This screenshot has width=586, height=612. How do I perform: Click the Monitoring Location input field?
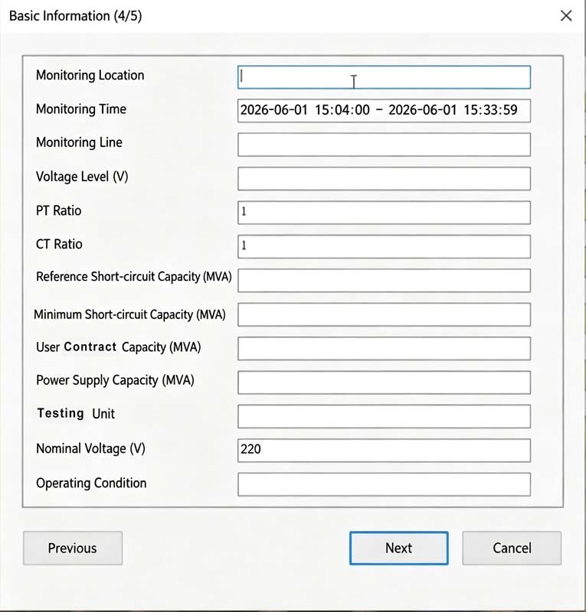tap(384, 77)
